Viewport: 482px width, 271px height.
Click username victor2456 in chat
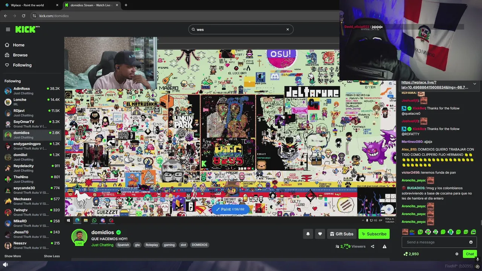pos(410,172)
